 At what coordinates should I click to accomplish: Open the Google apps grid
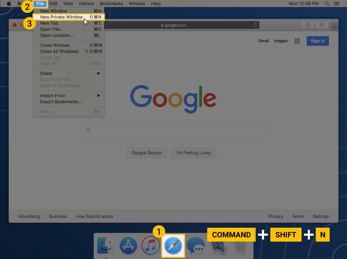[297, 41]
